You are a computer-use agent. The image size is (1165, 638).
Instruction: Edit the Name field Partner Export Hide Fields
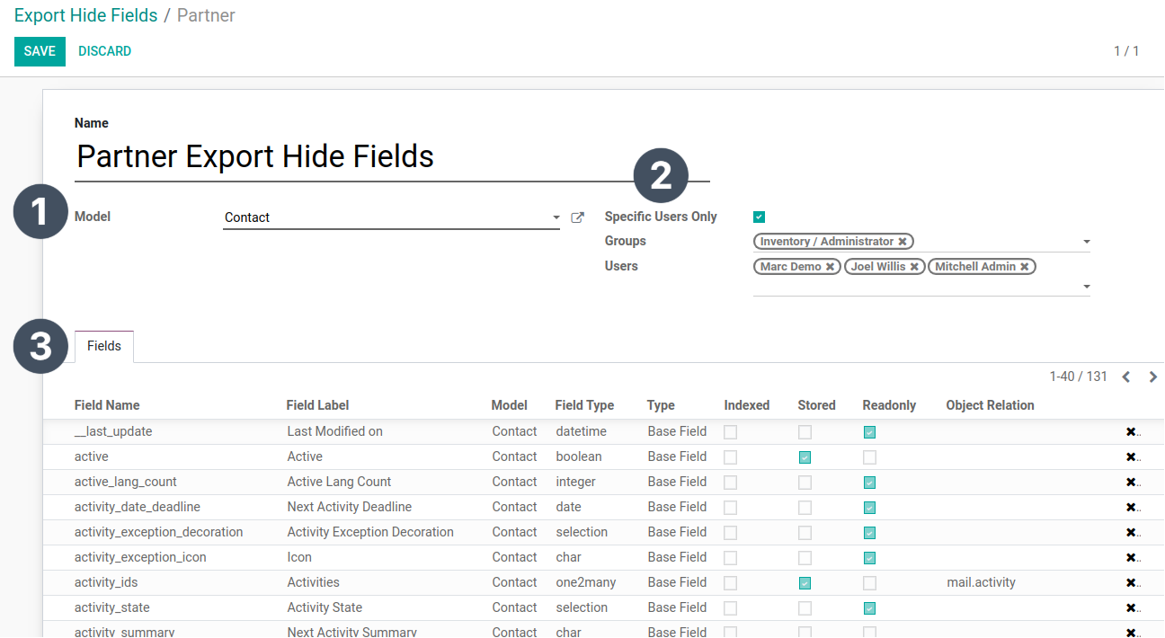click(x=393, y=156)
